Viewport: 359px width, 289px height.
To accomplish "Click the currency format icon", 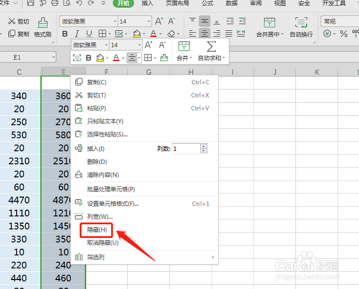I will tap(327, 34).
